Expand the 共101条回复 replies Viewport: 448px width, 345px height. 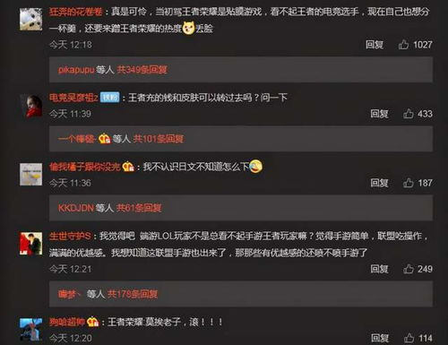tap(159, 139)
